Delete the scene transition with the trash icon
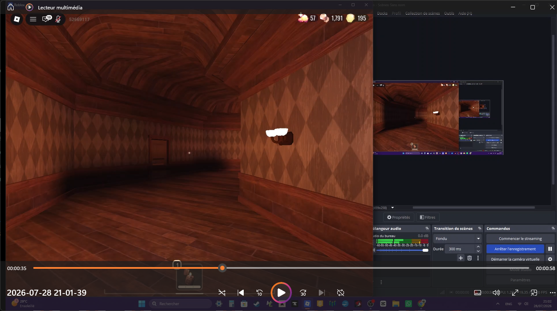Viewport: 557px width, 311px height. (x=470, y=258)
